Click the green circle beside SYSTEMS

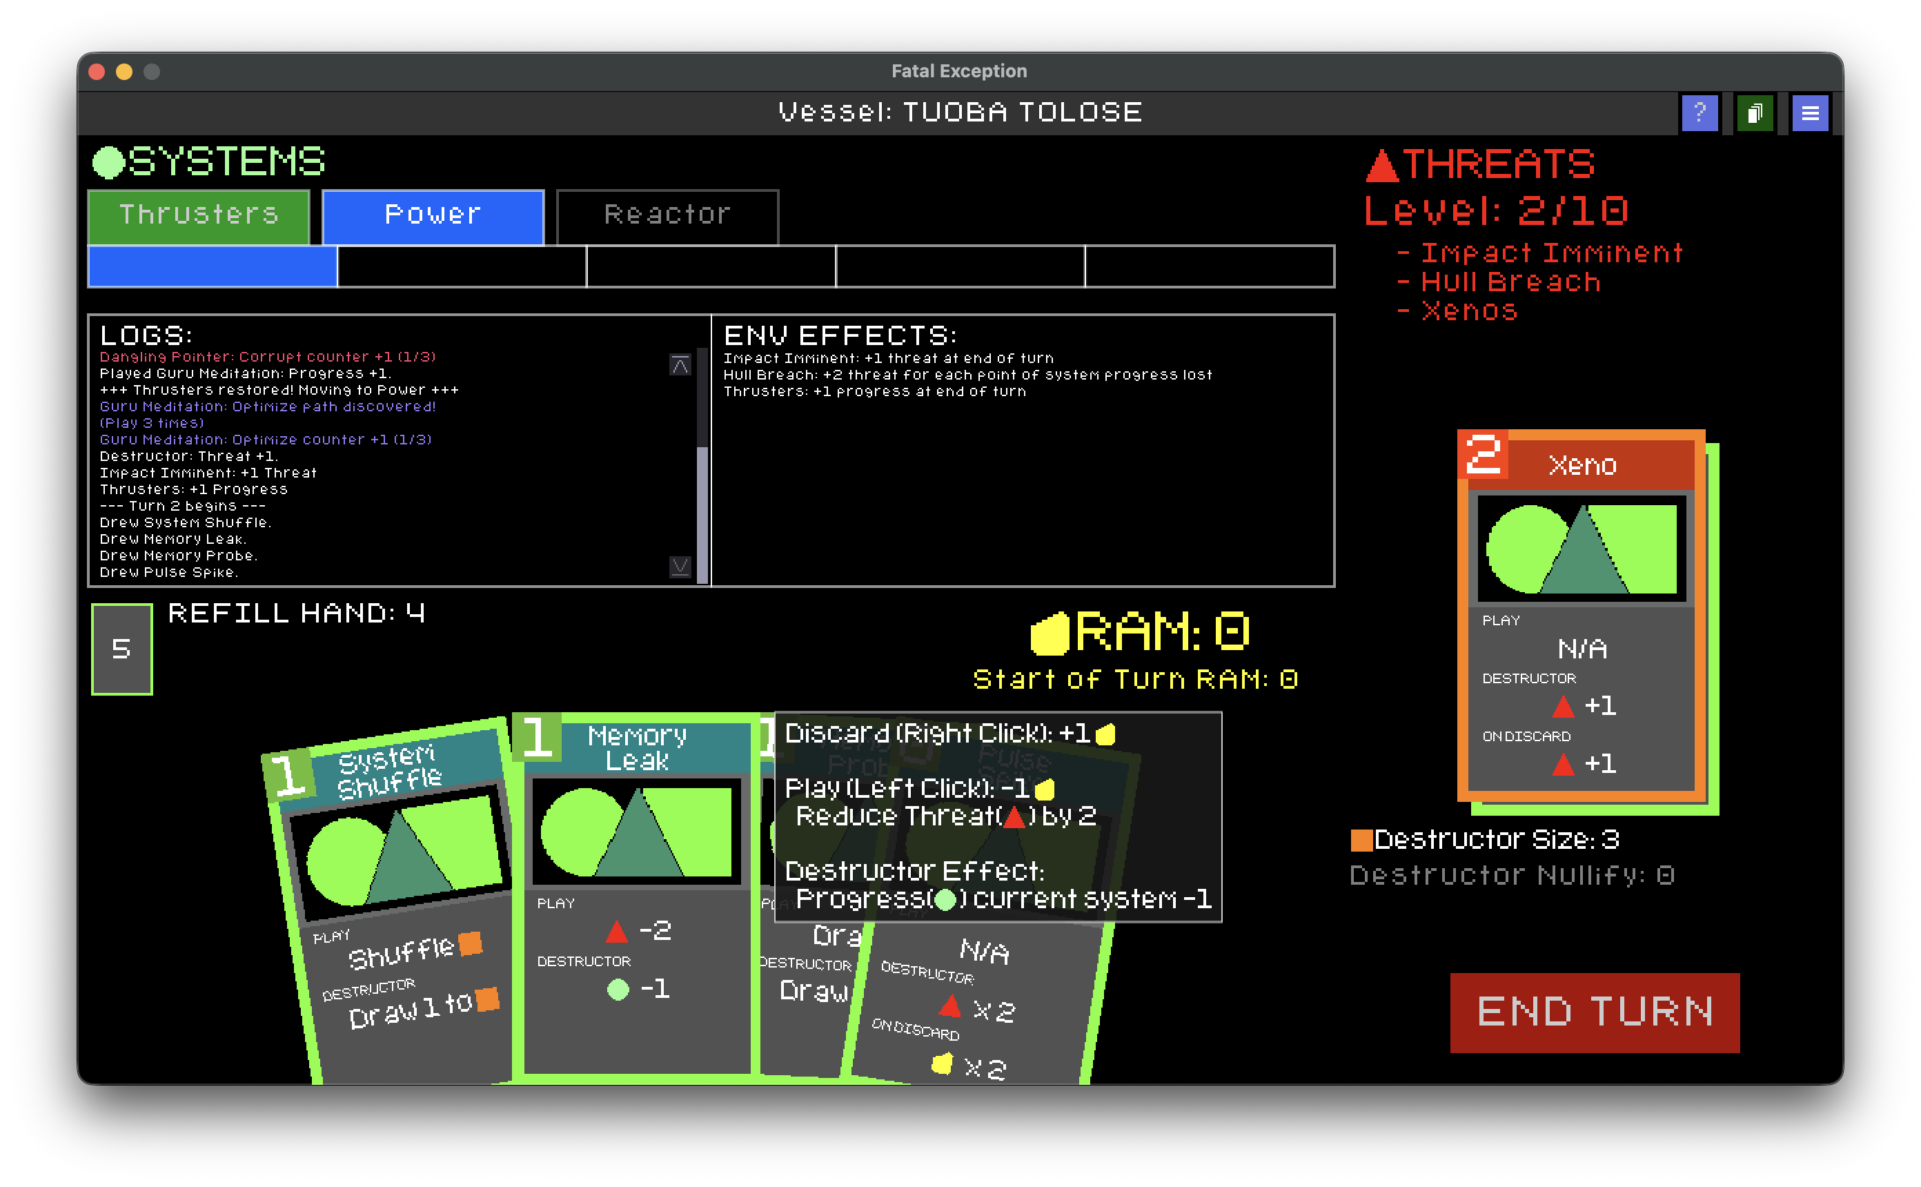(109, 162)
